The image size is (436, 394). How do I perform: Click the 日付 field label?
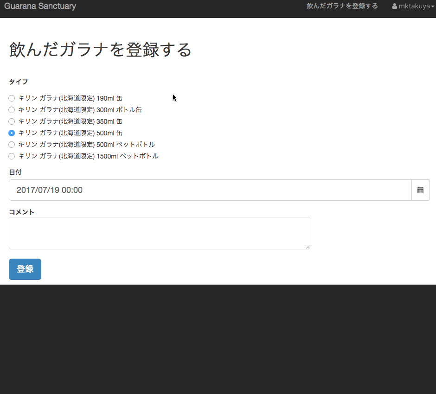pos(15,172)
